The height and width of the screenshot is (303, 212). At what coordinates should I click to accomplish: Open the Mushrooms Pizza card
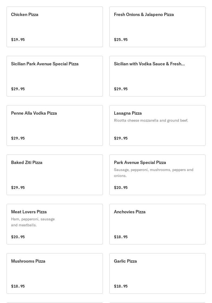pyautogui.click(x=55, y=273)
